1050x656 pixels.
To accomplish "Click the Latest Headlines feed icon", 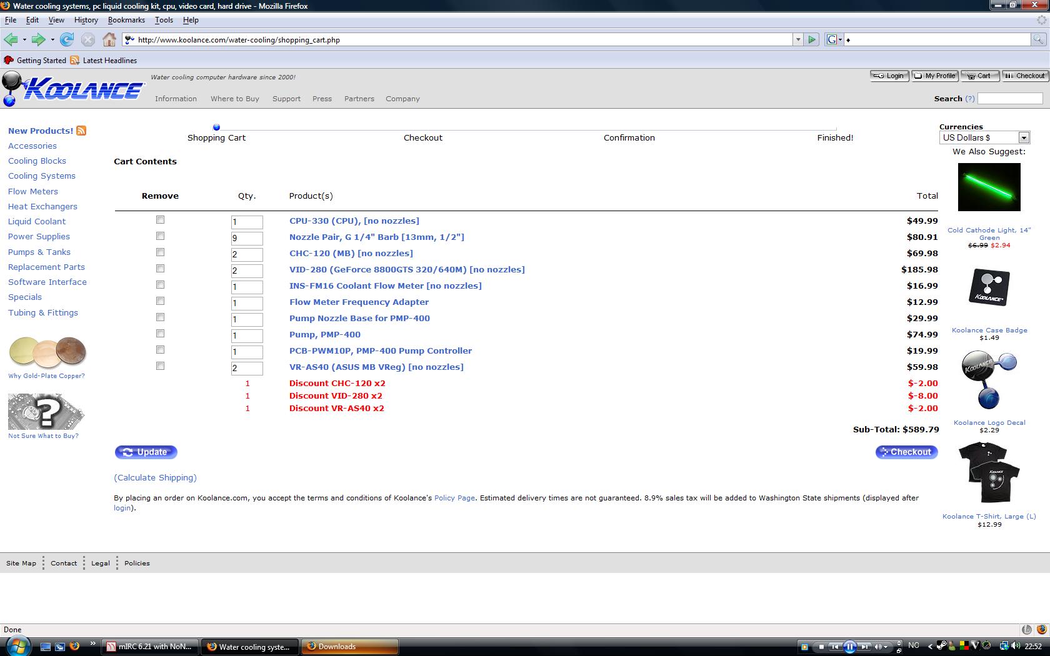I will pos(75,61).
